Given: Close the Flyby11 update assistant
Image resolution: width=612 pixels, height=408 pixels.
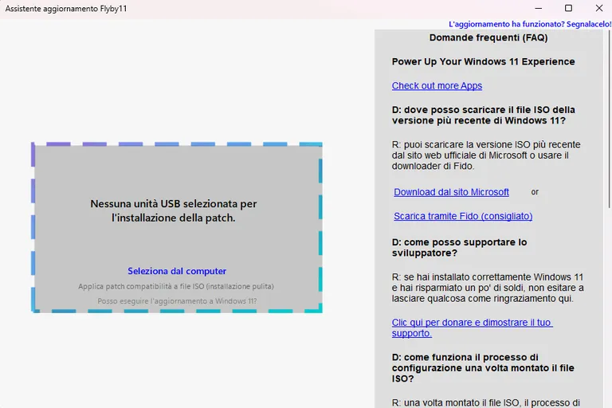Looking at the screenshot, I should (599, 8).
